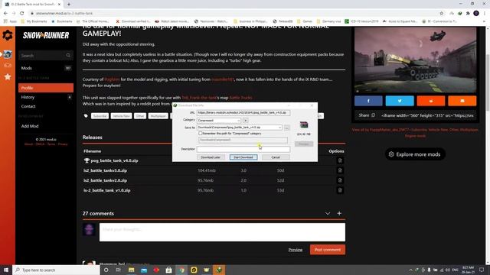Screen dimensions: 490x275
Task: Click pog_battle_tank_v4.0.zip filename
Action: click(x=114, y=160)
